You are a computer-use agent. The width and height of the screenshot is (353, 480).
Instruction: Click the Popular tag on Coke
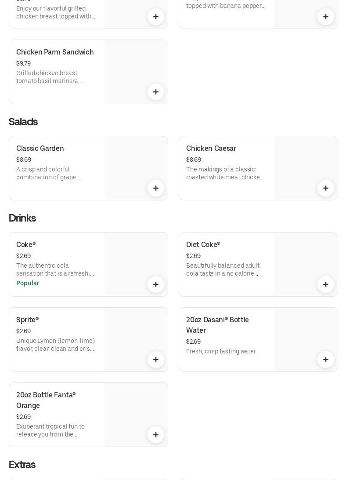click(28, 283)
